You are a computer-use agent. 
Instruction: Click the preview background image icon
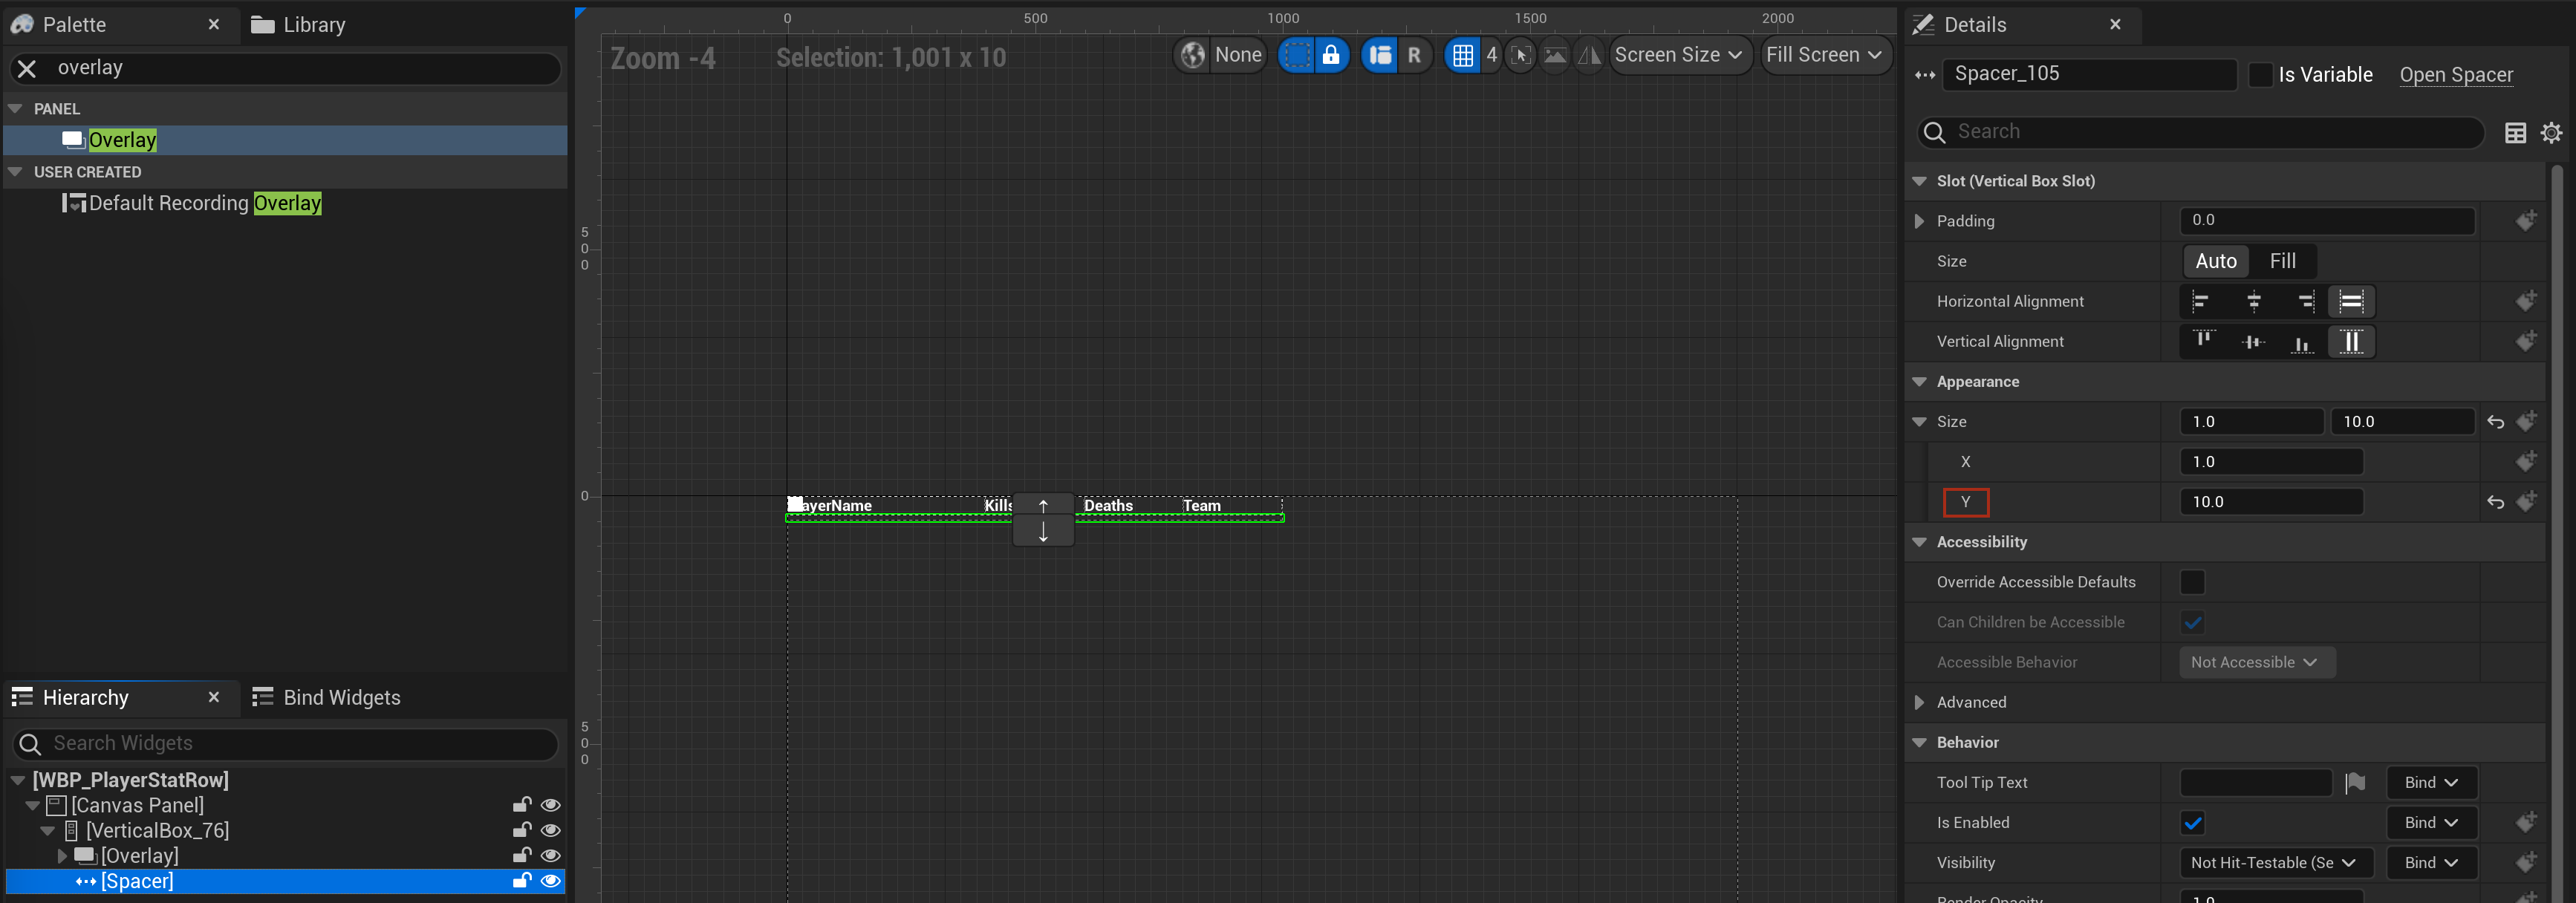[x=1555, y=55]
